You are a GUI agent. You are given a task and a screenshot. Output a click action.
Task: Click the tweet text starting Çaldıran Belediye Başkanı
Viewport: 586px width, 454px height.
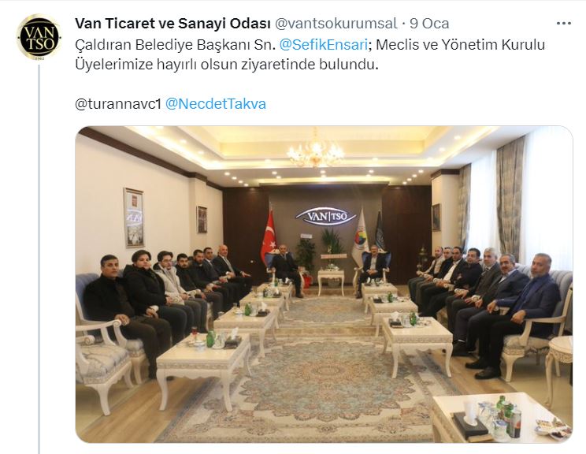(x=310, y=54)
